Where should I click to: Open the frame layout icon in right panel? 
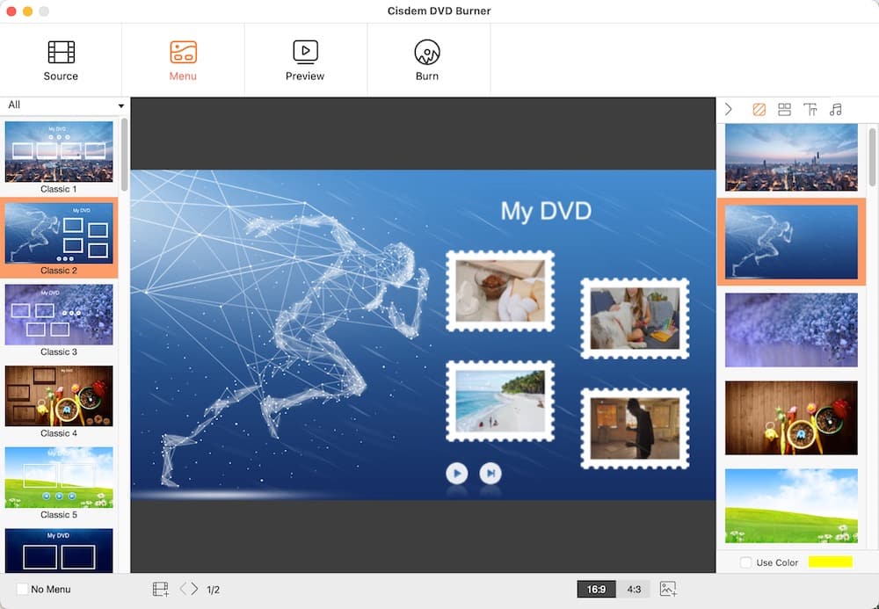[x=785, y=110]
